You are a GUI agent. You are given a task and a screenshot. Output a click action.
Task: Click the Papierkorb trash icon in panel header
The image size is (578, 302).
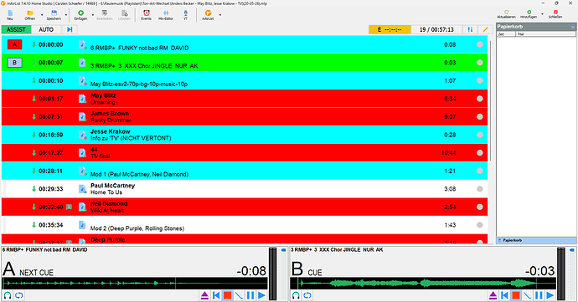[573, 27]
